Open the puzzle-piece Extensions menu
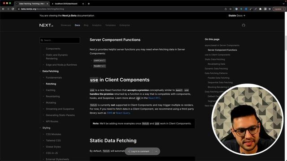The image size is (287, 161). (260, 9)
